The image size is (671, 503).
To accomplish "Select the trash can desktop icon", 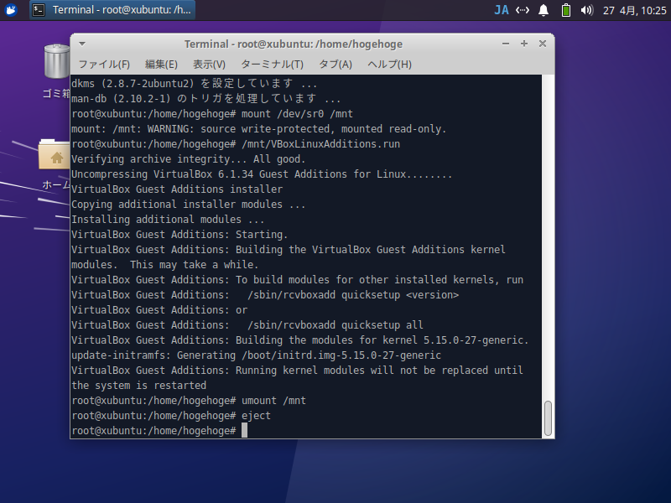I will (56, 61).
